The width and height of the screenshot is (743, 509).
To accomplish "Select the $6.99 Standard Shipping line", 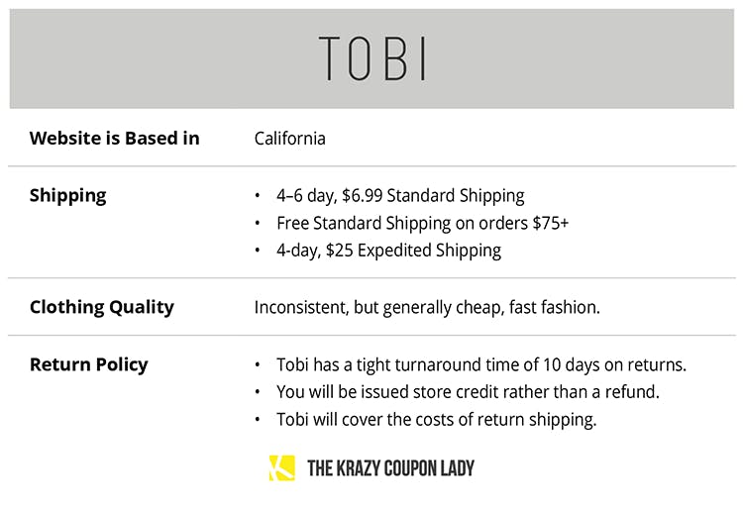I will coord(400,196).
